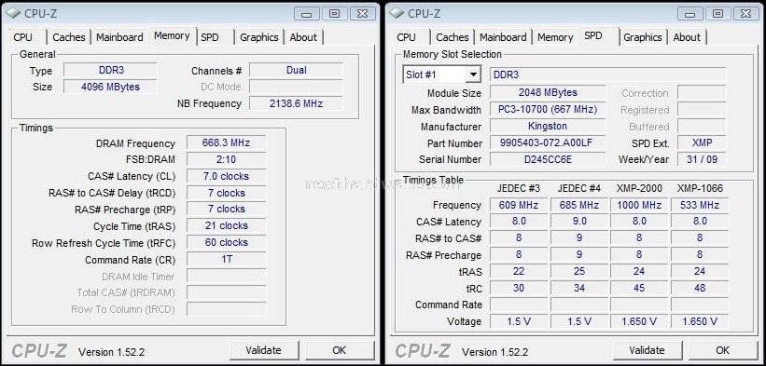Click Max Bandwidth value PC3-10700 (667 MHz)
Image resolution: width=766 pixels, height=366 pixels.
pyautogui.click(x=548, y=109)
